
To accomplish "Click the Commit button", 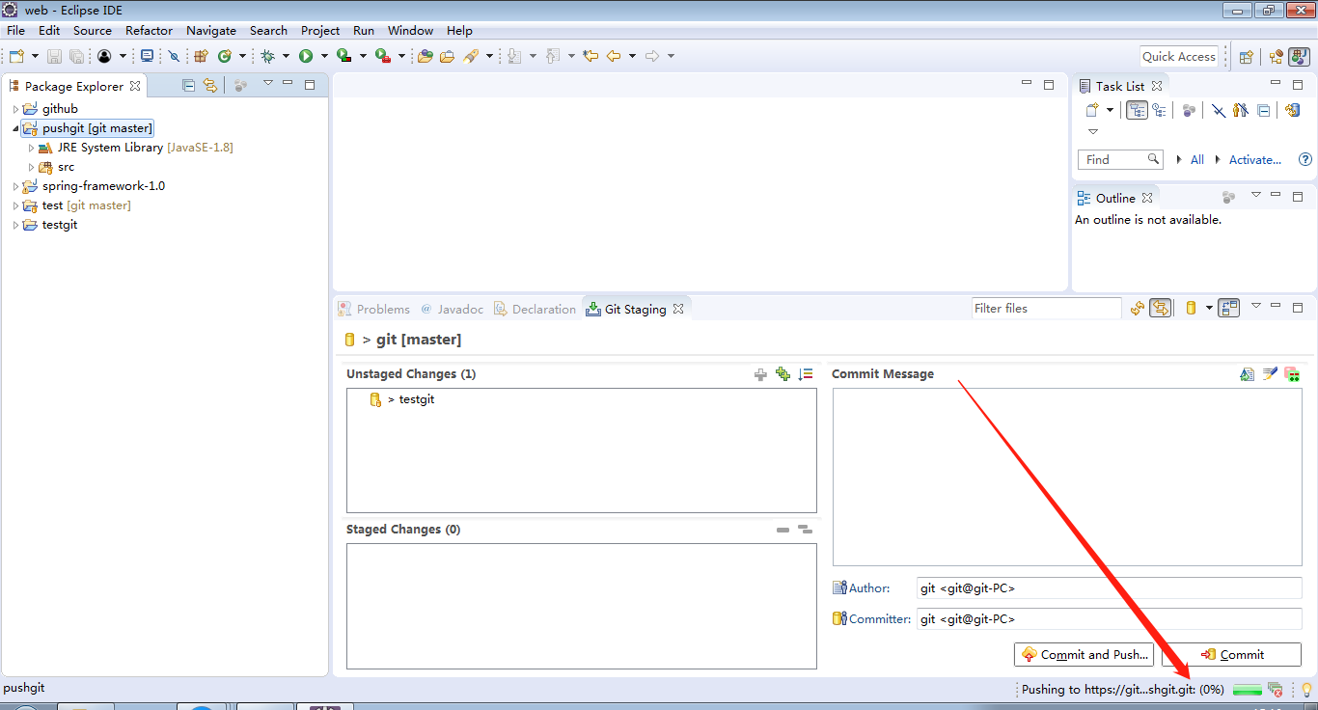I will coord(1231,654).
